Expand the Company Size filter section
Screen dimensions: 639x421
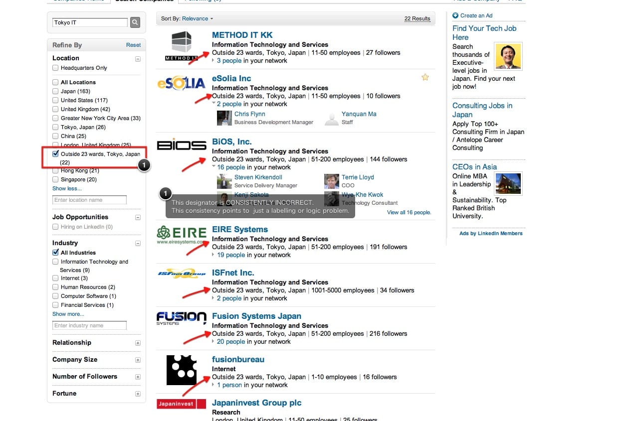[138, 360]
